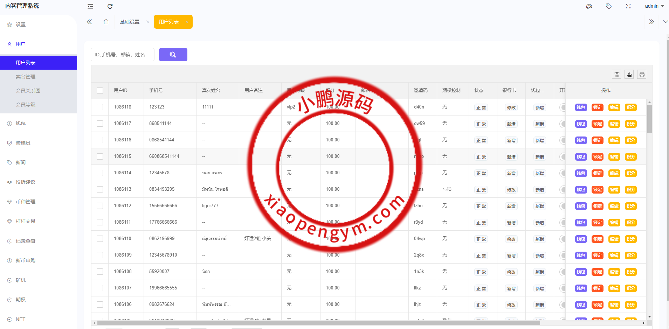Expand the 管理员 sidebar menu
The image size is (669, 329).
pos(23,143)
